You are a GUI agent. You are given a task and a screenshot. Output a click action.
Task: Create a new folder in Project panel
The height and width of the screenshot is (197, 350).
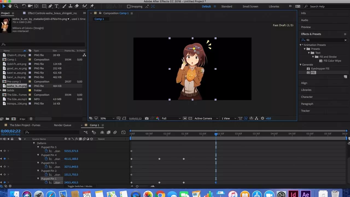(7, 119)
